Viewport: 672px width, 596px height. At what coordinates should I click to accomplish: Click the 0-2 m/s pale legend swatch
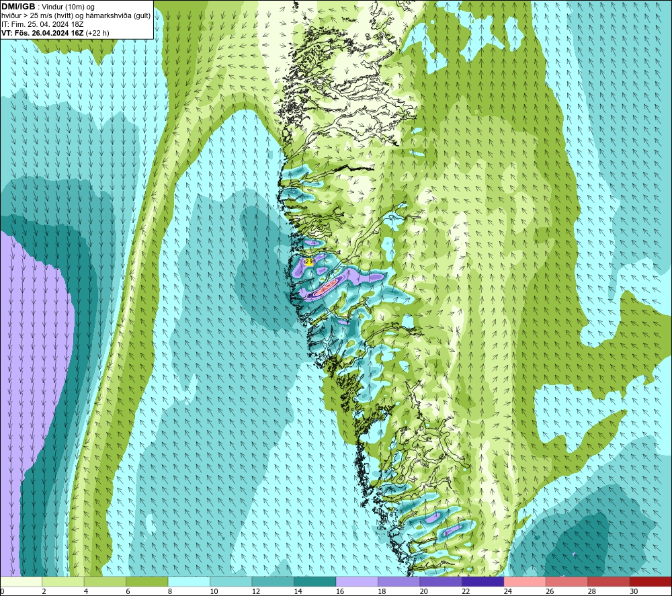click(x=21, y=581)
